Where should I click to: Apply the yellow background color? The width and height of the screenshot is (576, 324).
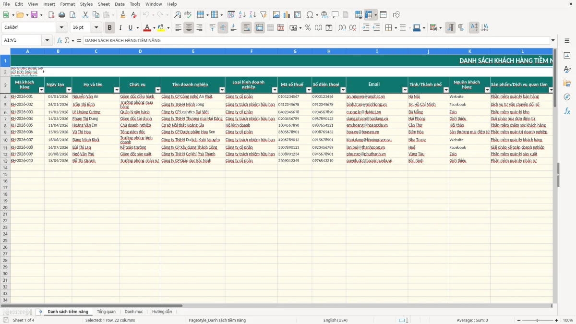[x=161, y=28]
